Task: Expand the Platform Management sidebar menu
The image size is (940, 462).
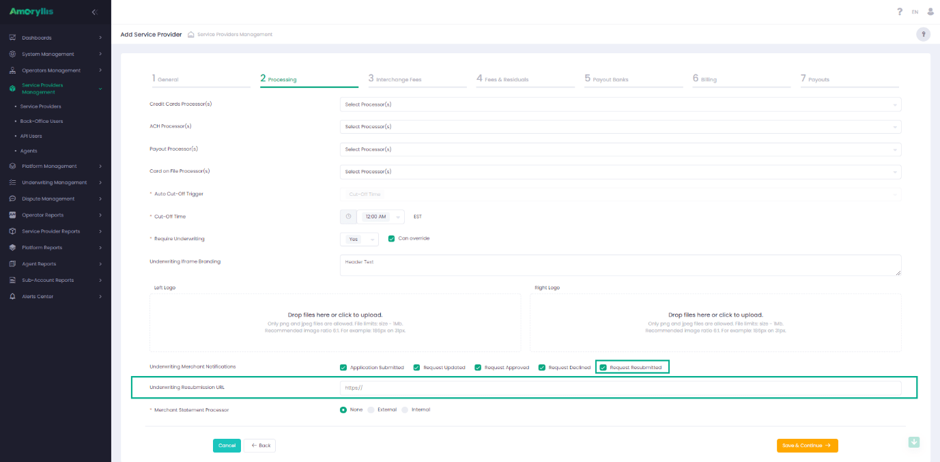Action: [56, 166]
